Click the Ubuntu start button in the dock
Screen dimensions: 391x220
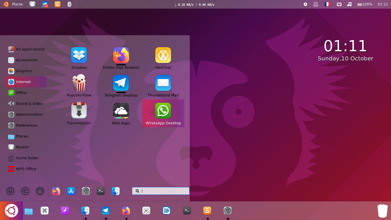pos(11,211)
